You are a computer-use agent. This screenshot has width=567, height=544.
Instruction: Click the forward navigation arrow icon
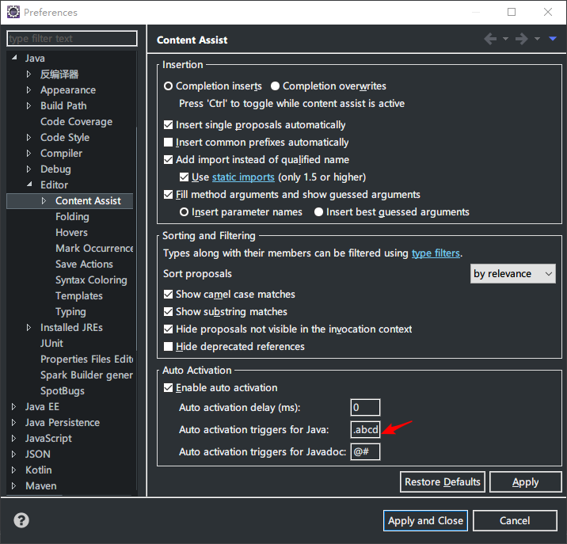coord(521,40)
